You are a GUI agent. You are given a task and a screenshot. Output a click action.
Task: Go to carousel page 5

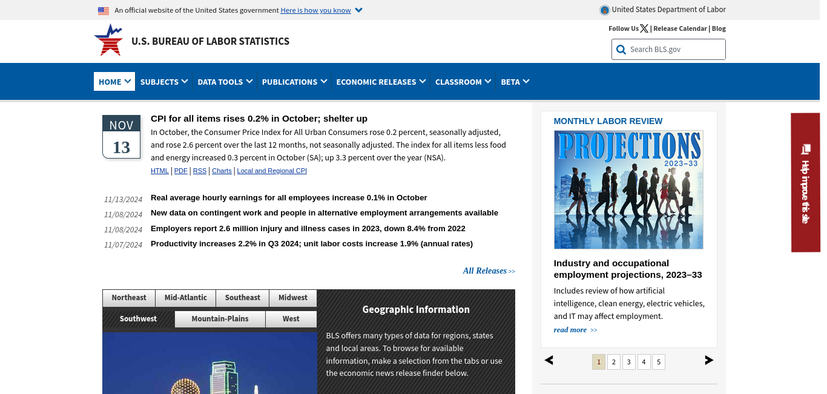tap(659, 362)
